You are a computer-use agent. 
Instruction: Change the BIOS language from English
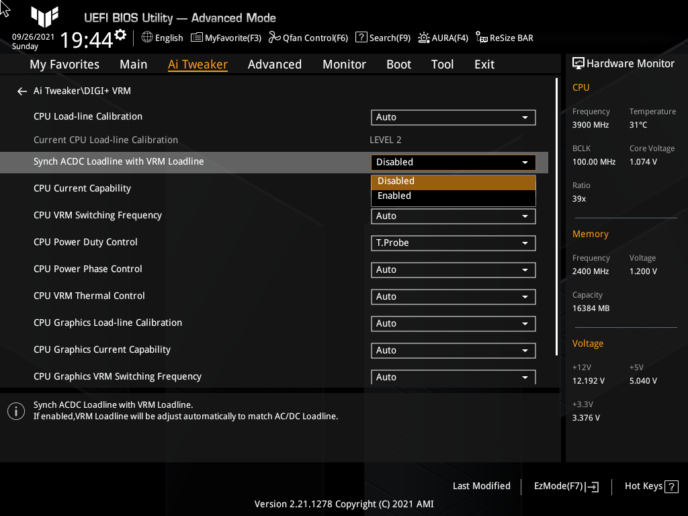[162, 38]
